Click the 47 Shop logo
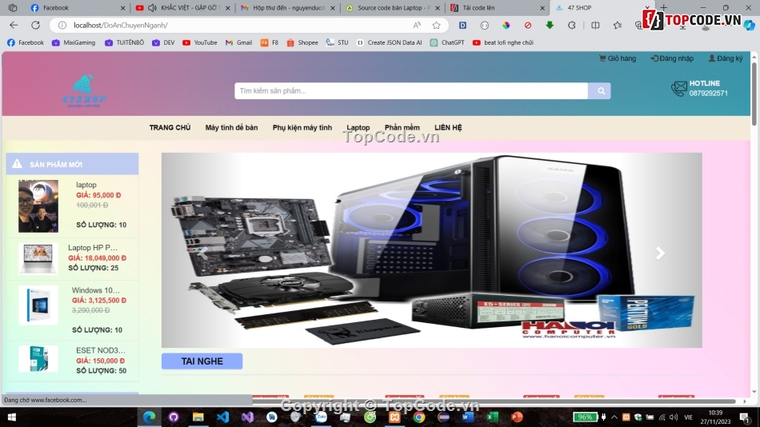The width and height of the screenshot is (760, 427). click(x=84, y=90)
